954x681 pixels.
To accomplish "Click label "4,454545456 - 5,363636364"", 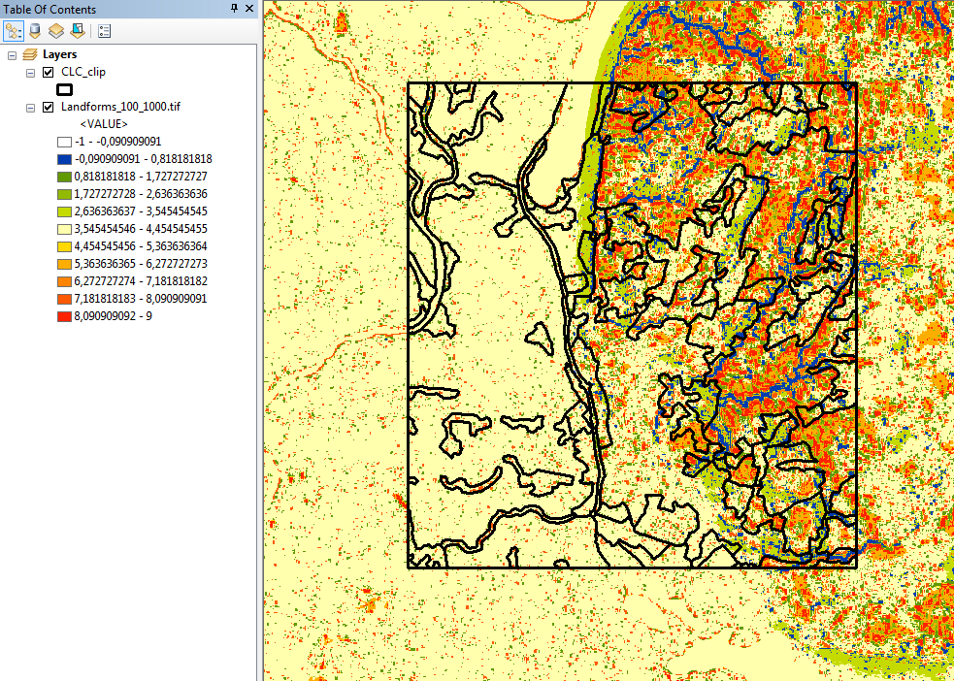I will coord(141,246).
